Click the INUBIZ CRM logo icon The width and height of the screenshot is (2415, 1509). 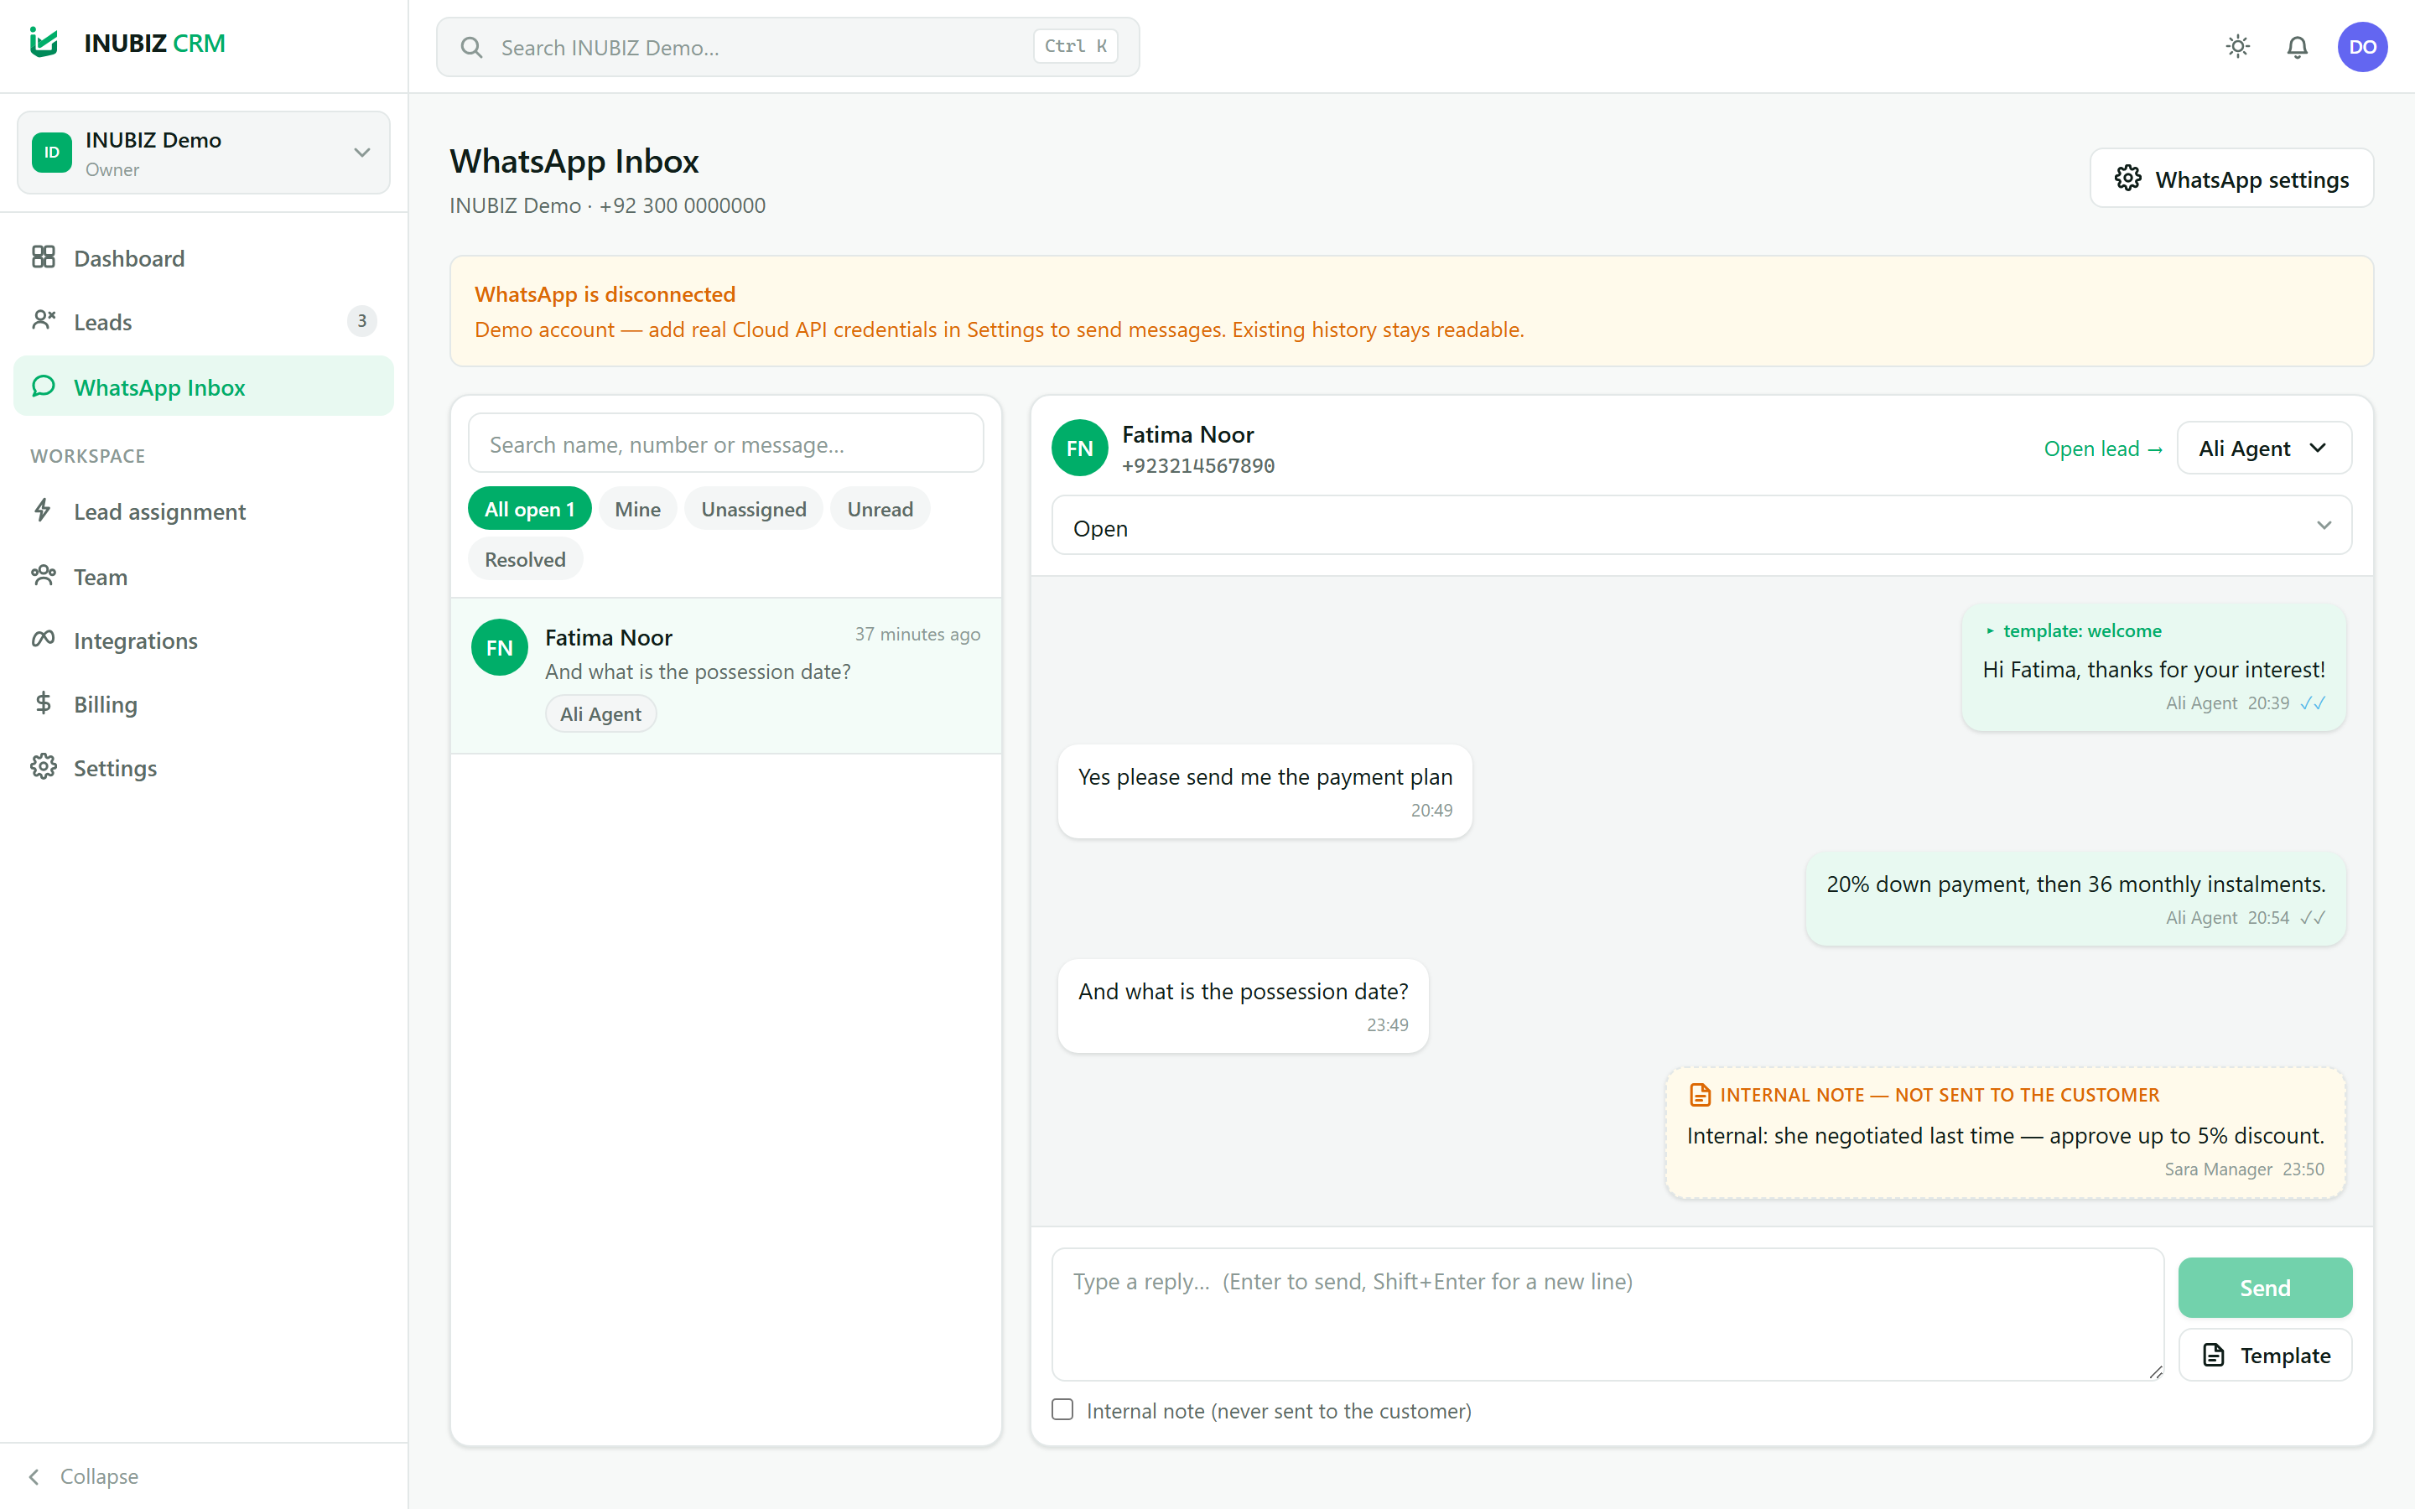pyautogui.click(x=44, y=43)
